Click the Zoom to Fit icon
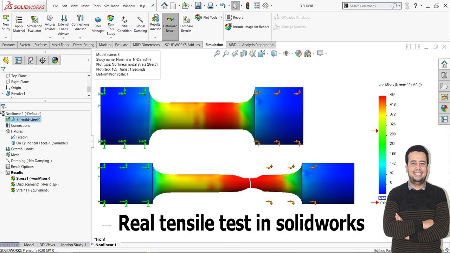Screen dimensions: 450x253 [217, 53]
